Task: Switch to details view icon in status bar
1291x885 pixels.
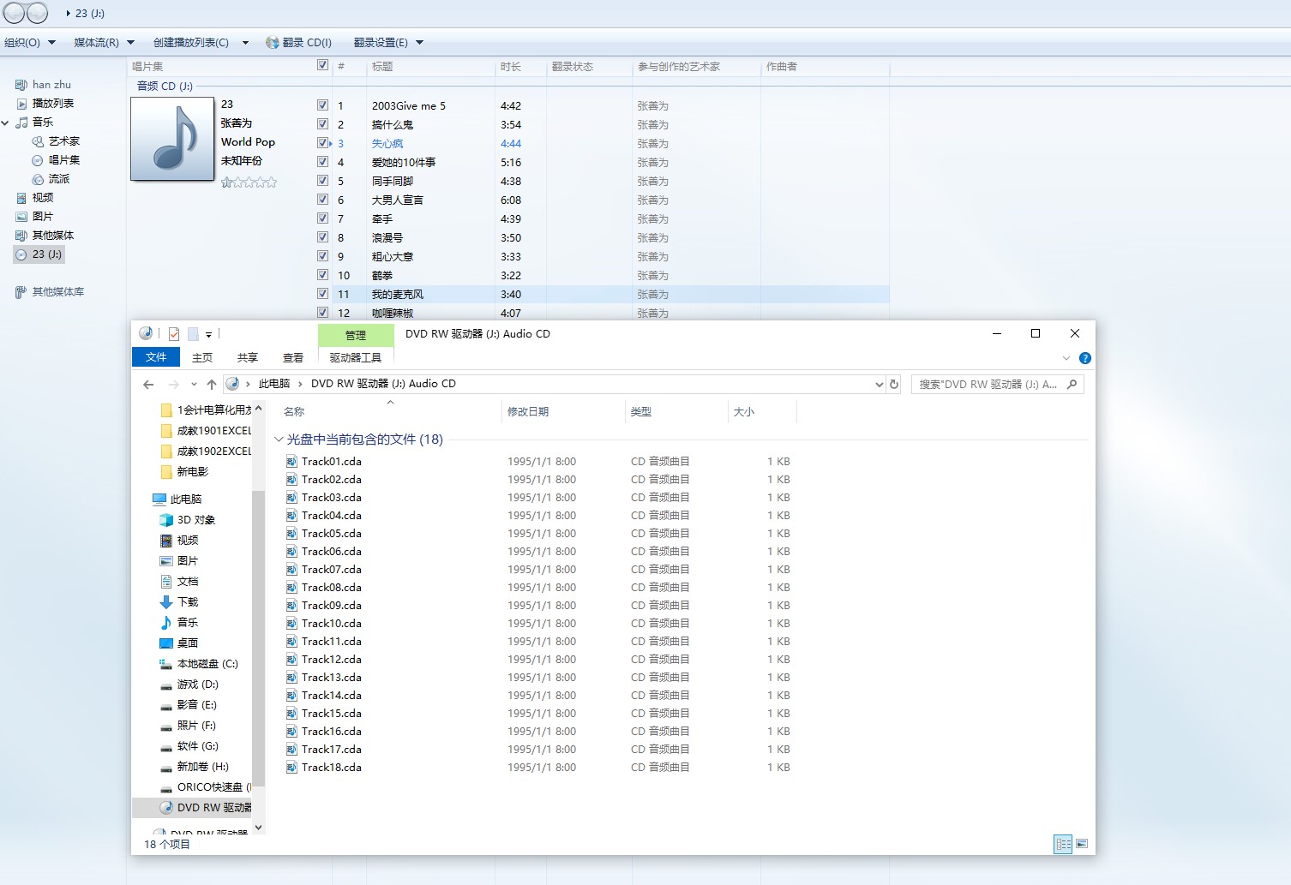Action: (1063, 844)
